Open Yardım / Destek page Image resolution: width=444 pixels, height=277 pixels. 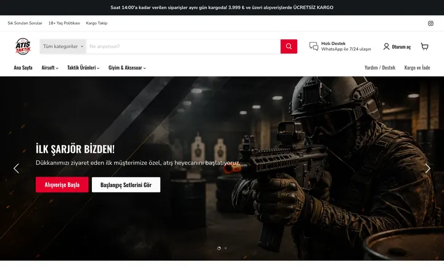tap(380, 68)
